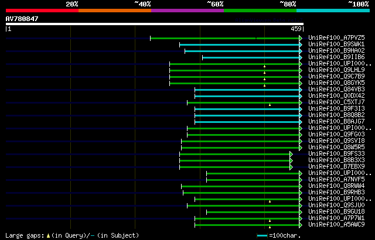This screenshot has height=240, width=375.
Task: Click the green ~80% legend segment
Action: [x=260, y=11]
